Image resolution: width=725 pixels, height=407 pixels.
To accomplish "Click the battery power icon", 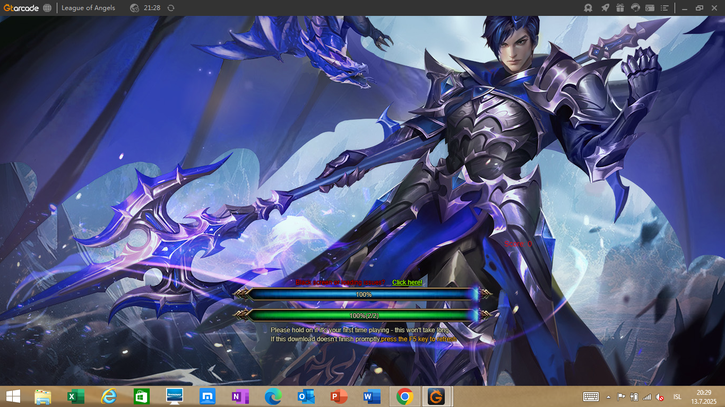I will pyautogui.click(x=634, y=396).
